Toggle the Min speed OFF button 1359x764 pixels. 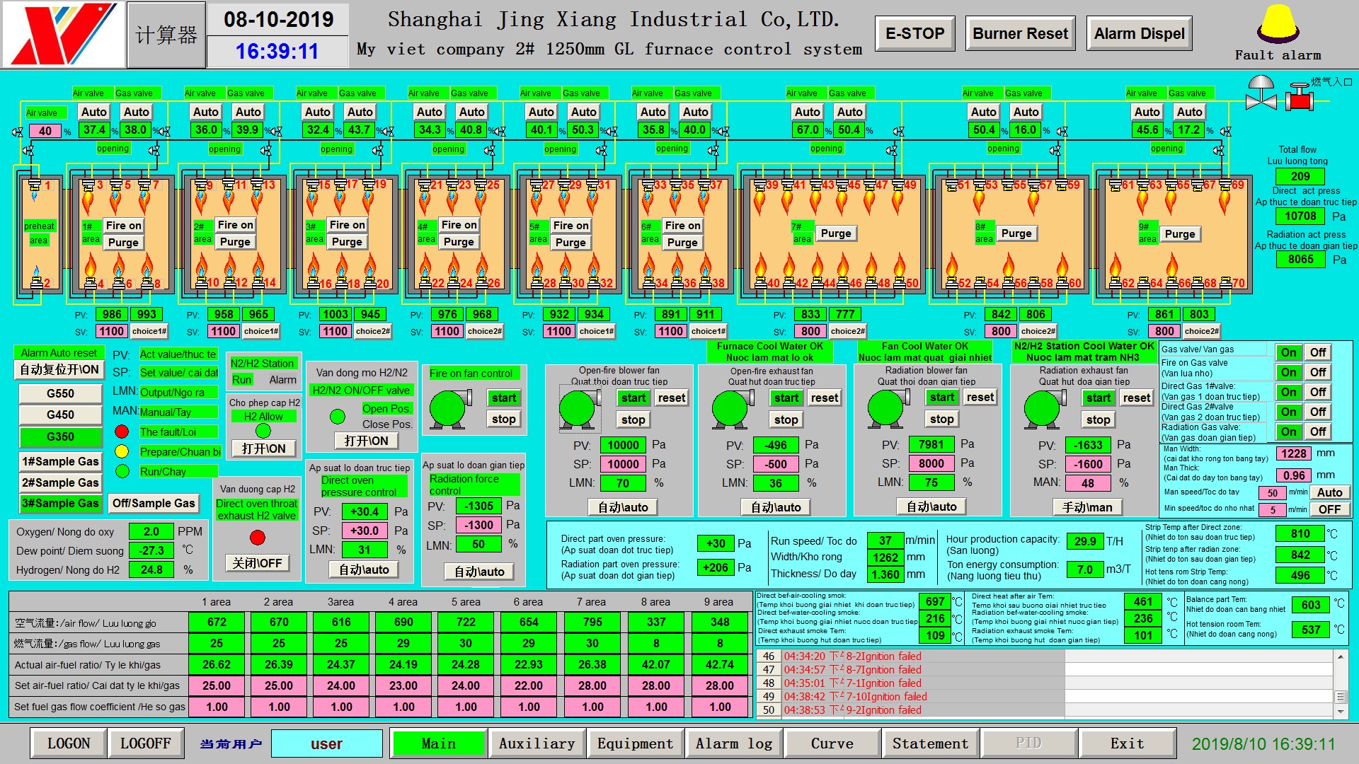(x=1329, y=509)
